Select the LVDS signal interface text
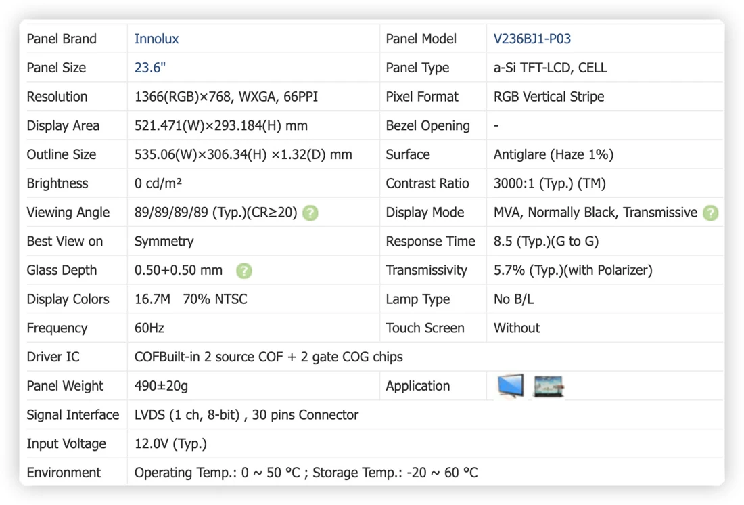 point(246,415)
